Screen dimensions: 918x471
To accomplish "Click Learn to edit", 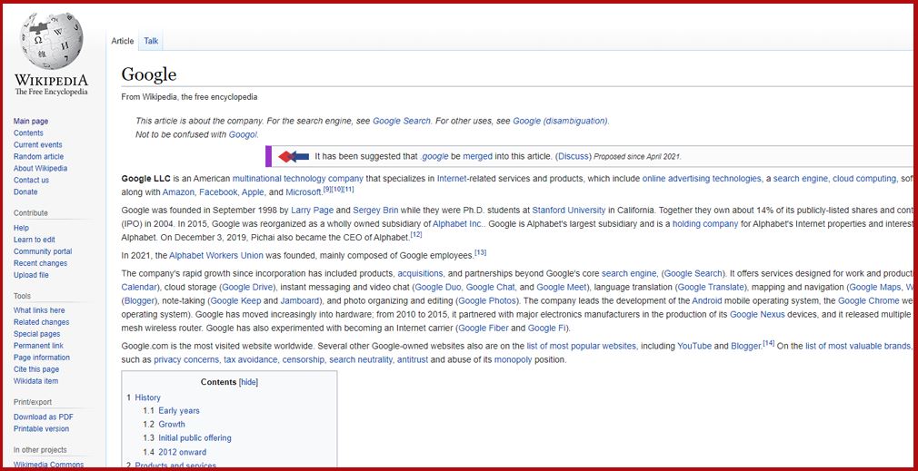I will click(34, 240).
